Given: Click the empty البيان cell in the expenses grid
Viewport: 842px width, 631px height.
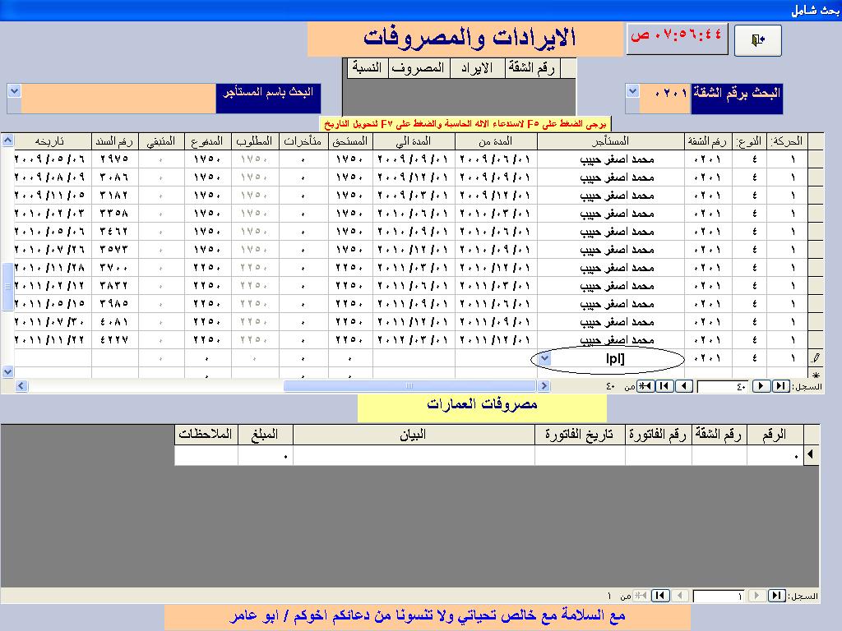Looking at the screenshot, I should point(414,455).
